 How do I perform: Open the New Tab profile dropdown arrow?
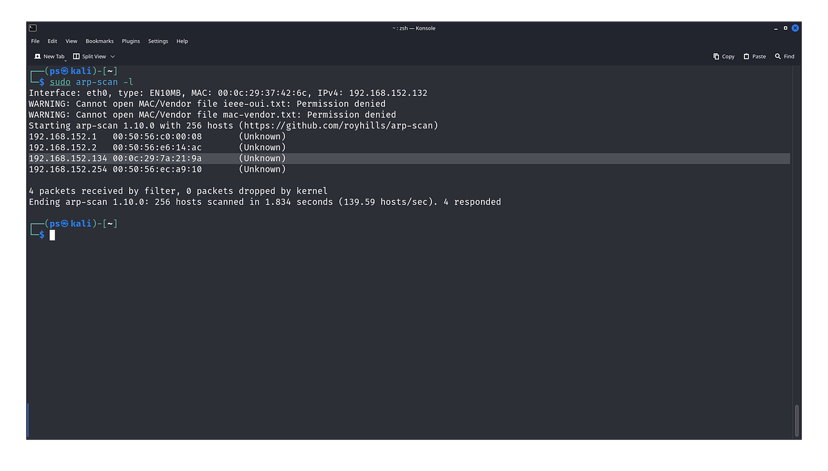pyautogui.click(x=66, y=59)
